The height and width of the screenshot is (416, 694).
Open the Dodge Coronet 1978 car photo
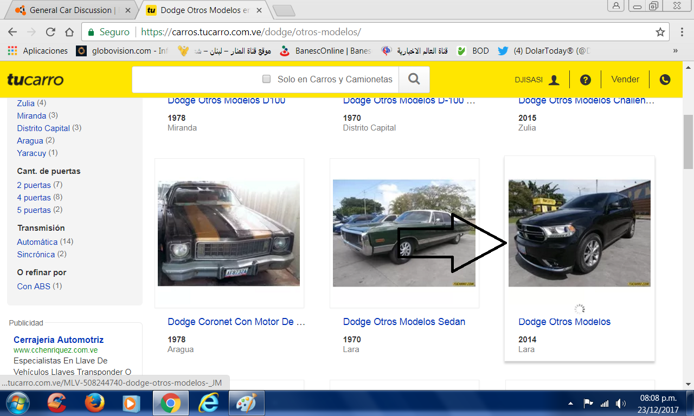[229, 233]
